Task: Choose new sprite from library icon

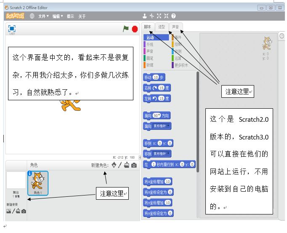Action: coord(114,165)
